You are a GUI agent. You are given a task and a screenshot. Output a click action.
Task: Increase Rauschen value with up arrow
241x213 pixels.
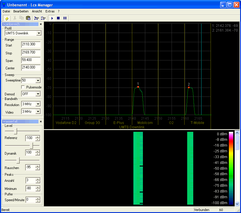(x=38, y=166)
